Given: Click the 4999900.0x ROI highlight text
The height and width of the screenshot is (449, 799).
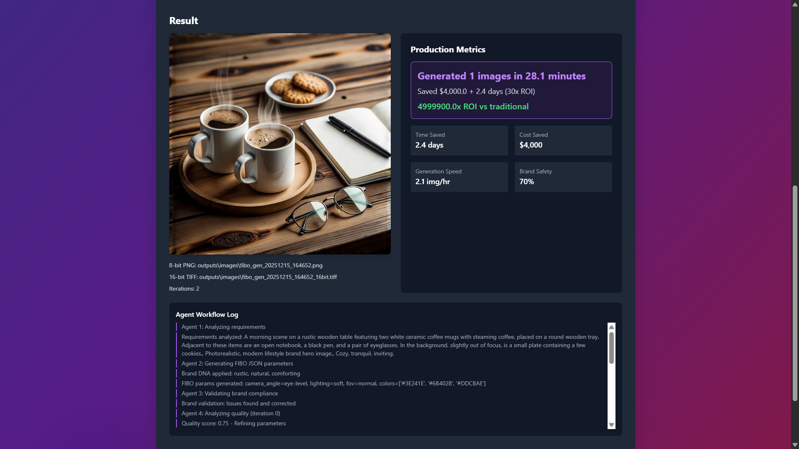Looking at the screenshot, I should [473, 106].
